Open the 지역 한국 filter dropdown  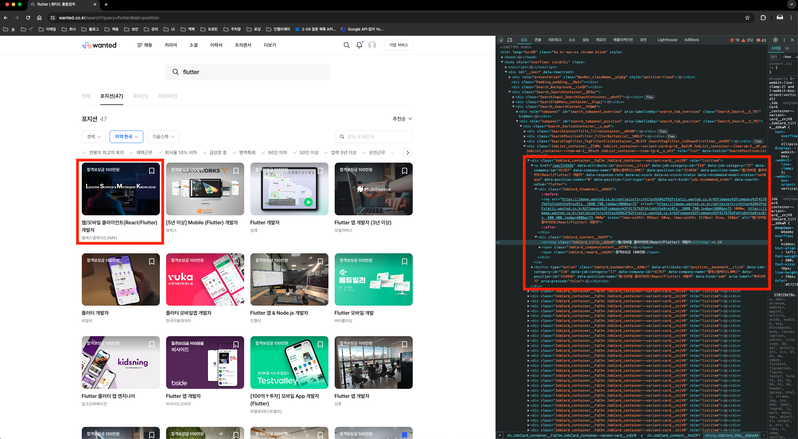point(126,137)
